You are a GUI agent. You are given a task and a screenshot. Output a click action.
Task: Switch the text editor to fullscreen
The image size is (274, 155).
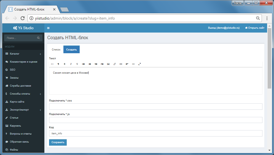point(140,64)
